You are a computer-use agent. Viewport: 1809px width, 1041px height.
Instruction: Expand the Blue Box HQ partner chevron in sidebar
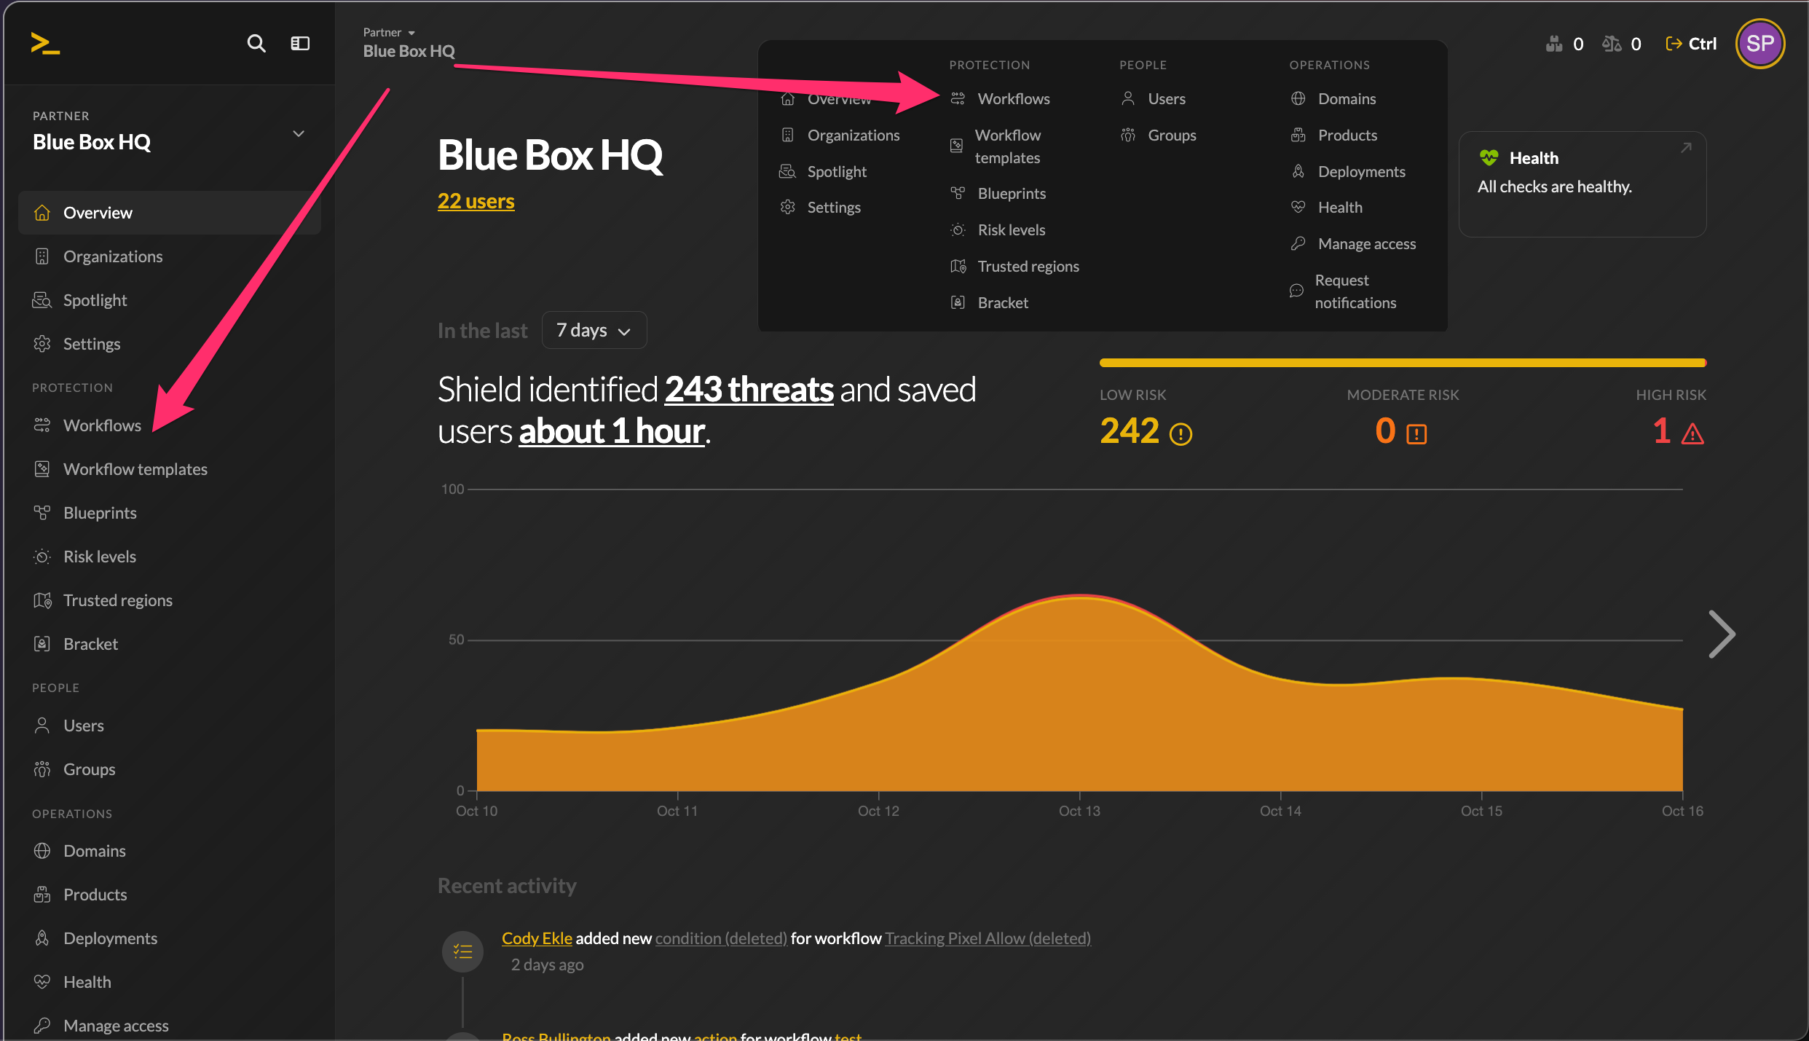pyautogui.click(x=298, y=134)
